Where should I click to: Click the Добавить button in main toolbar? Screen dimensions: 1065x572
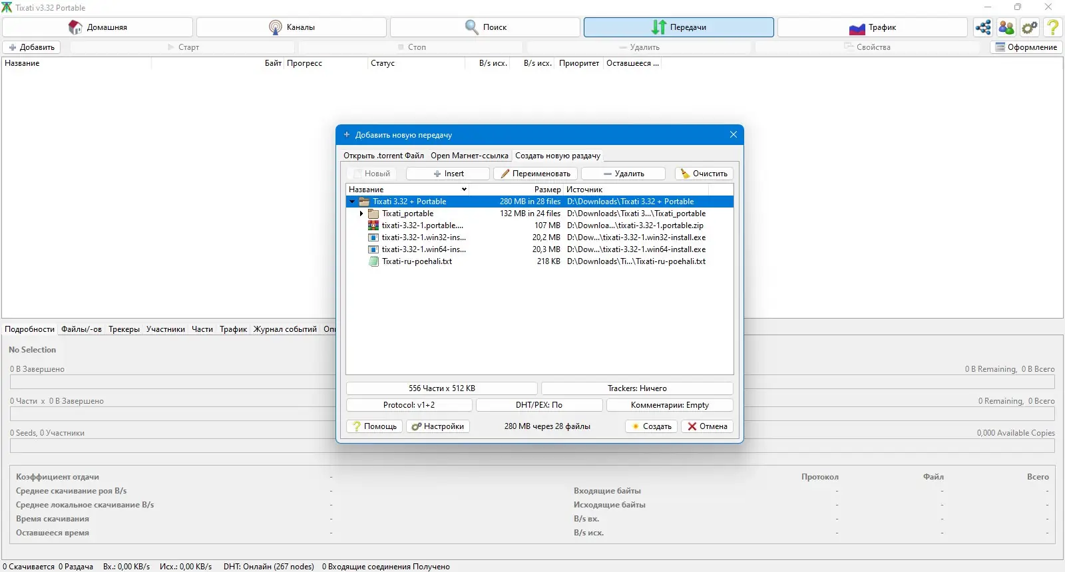click(31, 47)
